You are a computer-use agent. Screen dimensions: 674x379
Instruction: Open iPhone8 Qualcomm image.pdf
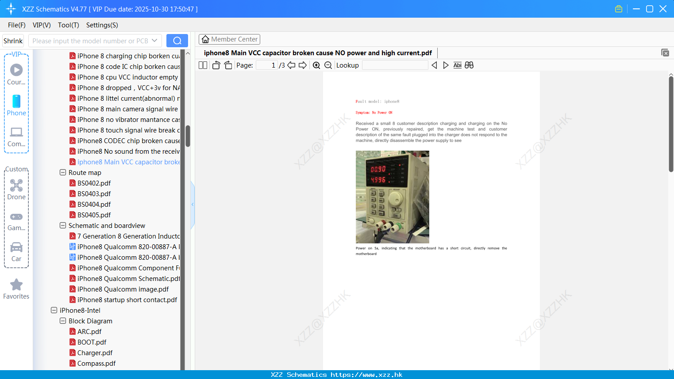click(119, 289)
